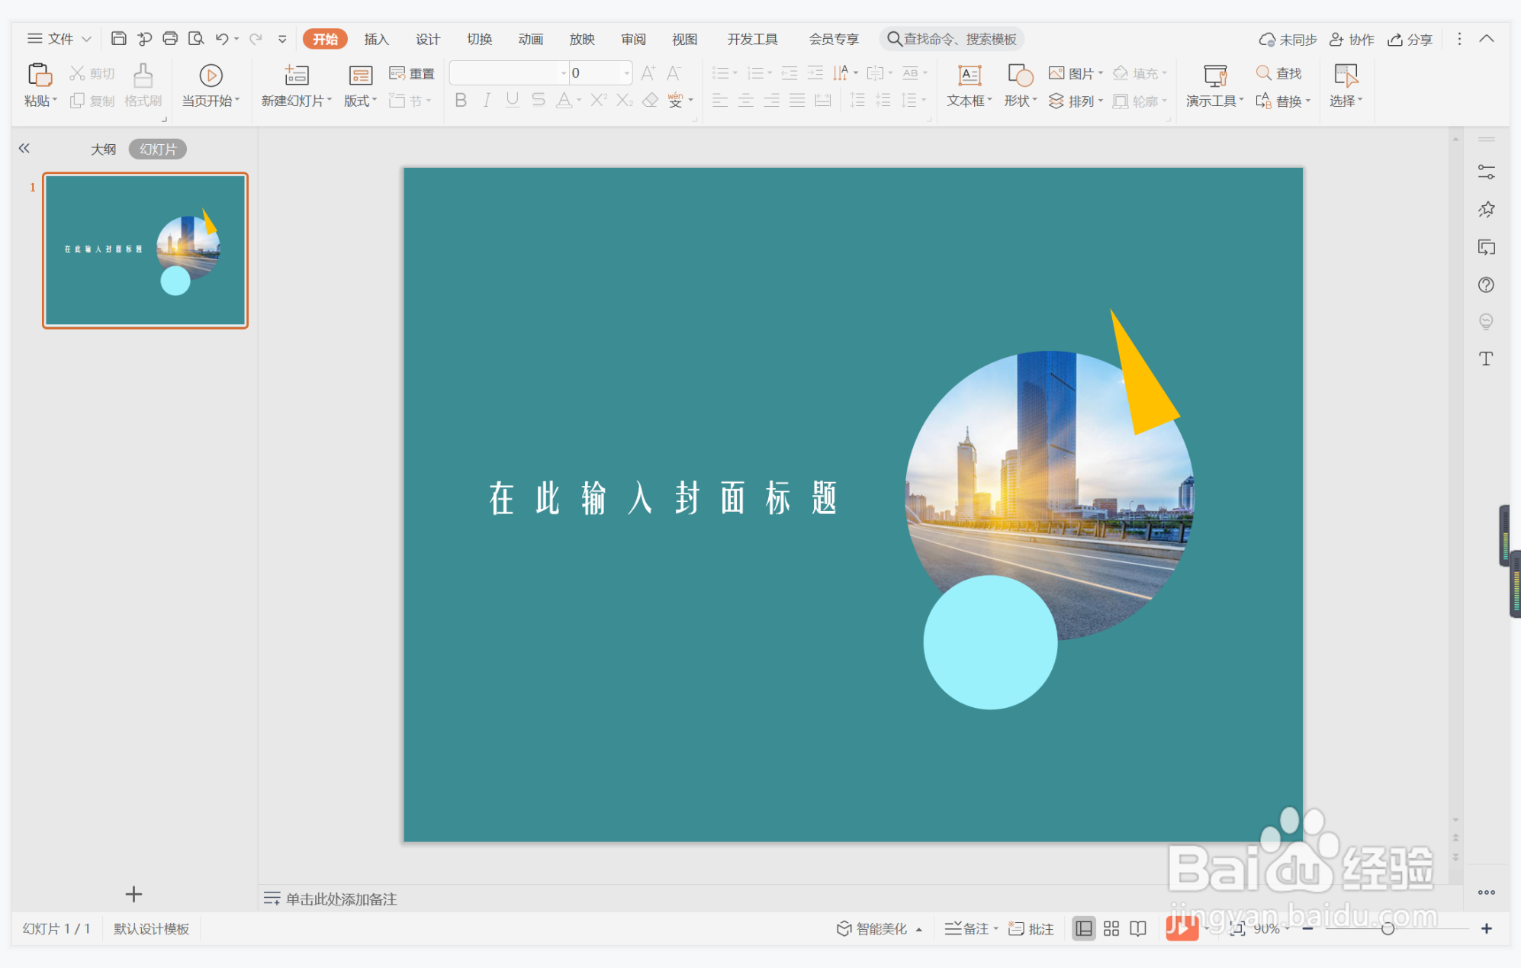Switch to slide sorter view

(x=1111, y=928)
